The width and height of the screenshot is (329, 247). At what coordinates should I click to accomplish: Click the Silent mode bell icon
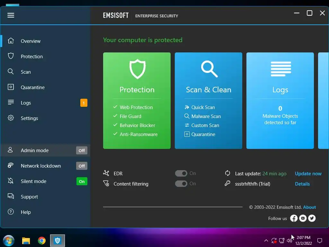[11, 181]
